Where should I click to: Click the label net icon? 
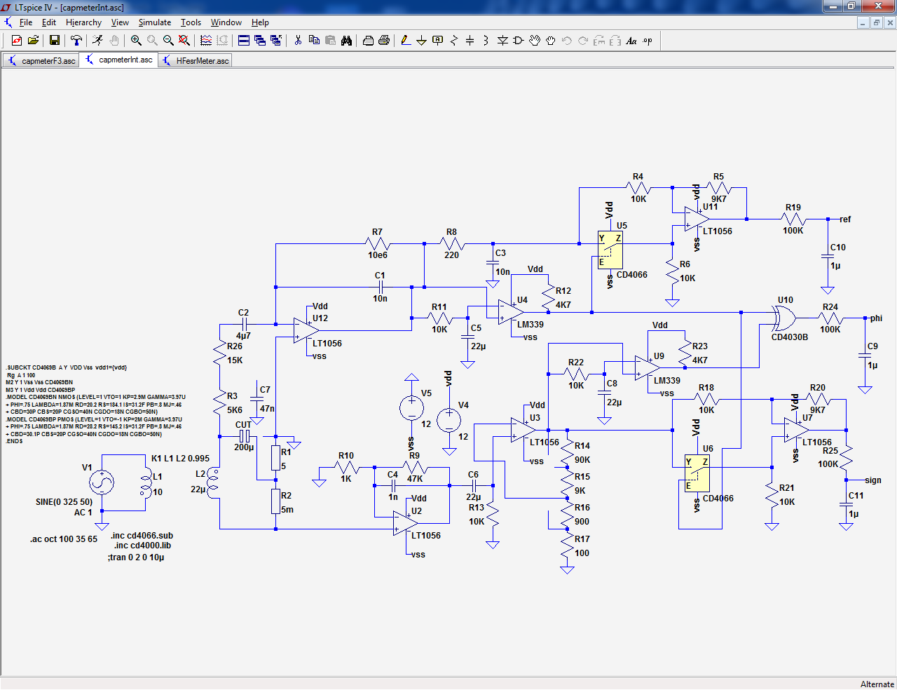(438, 41)
